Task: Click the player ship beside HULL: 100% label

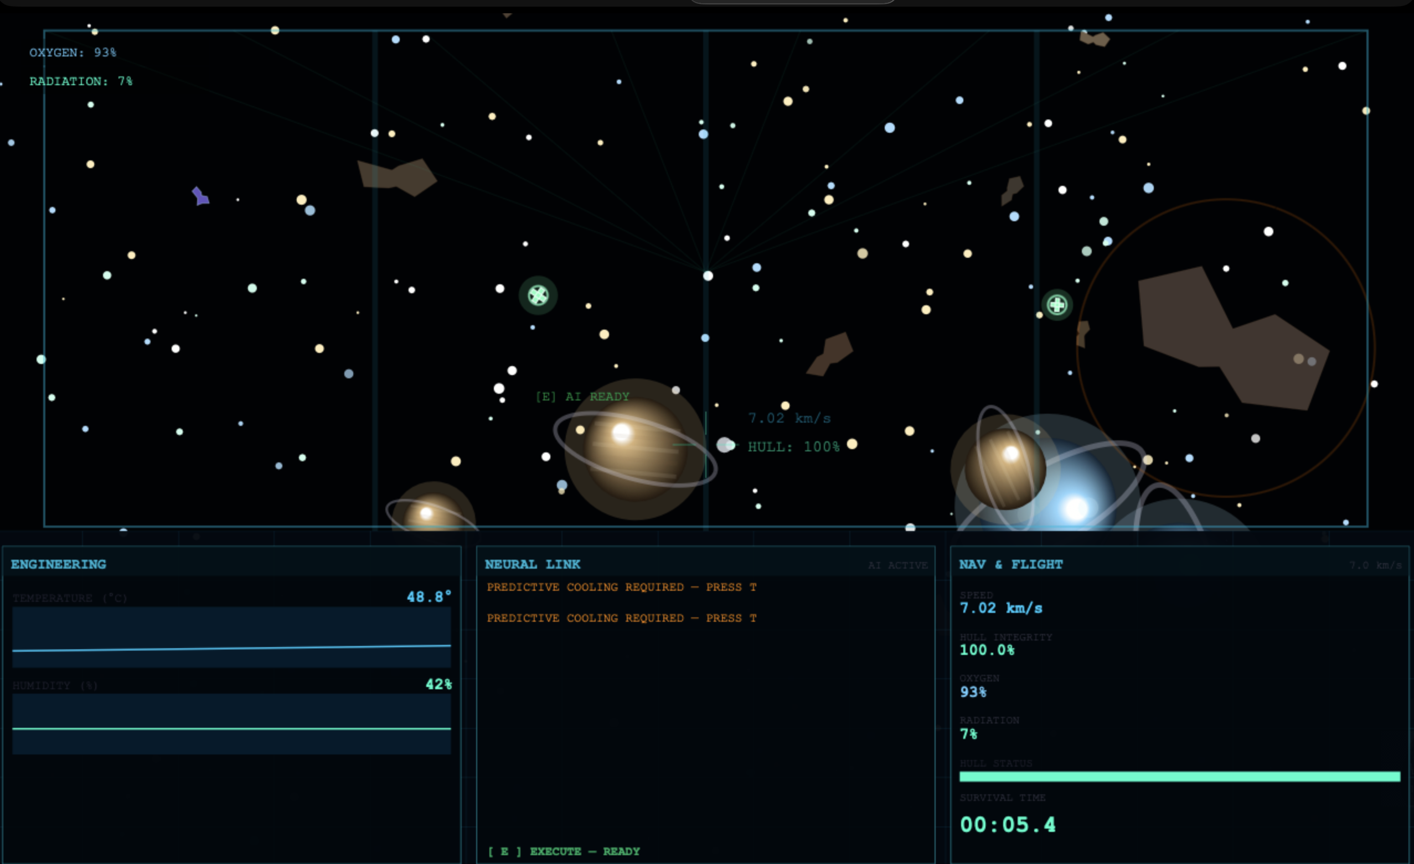Action: [725, 444]
